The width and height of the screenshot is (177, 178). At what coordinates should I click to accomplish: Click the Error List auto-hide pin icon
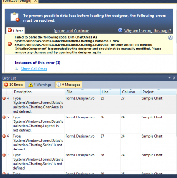(174, 78)
